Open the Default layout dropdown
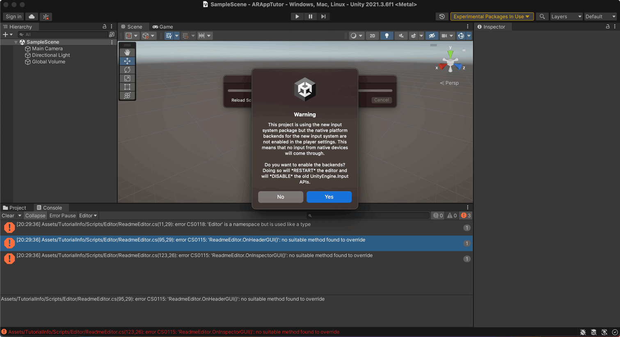620x337 pixels. point(600,16)
